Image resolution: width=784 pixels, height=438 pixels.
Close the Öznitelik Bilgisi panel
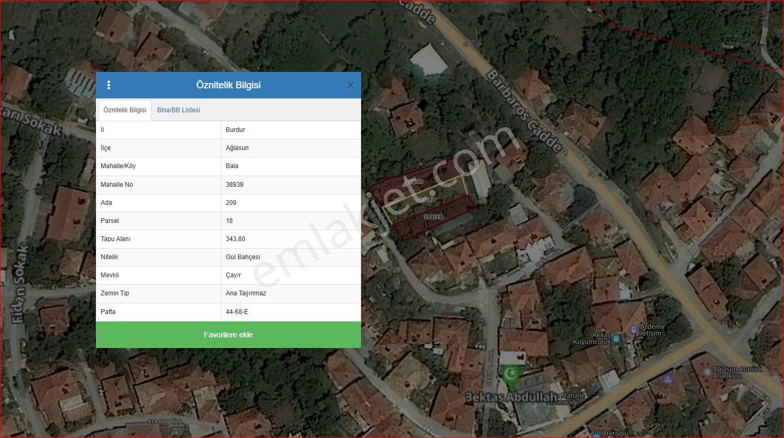click(350, 85)
